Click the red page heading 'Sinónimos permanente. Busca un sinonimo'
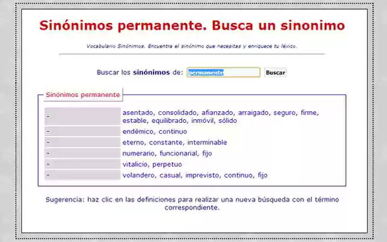 [192, 25]
